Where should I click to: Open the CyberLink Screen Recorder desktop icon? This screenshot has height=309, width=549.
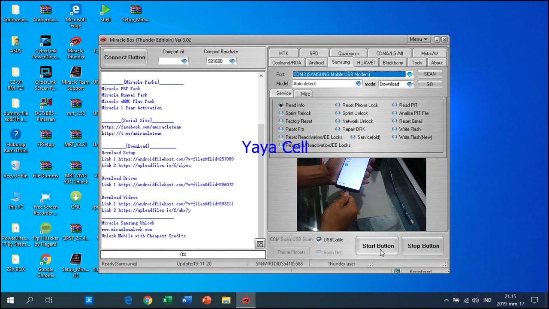click(x=45, y=79)
